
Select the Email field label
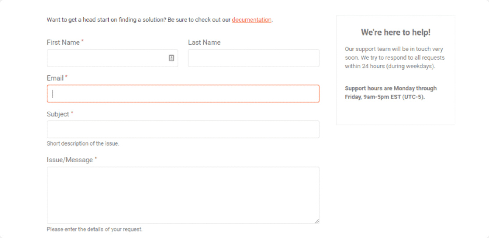tap(55, 78)
